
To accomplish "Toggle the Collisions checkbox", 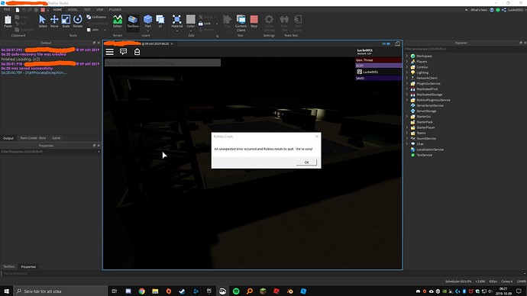I will pos(89,17).
